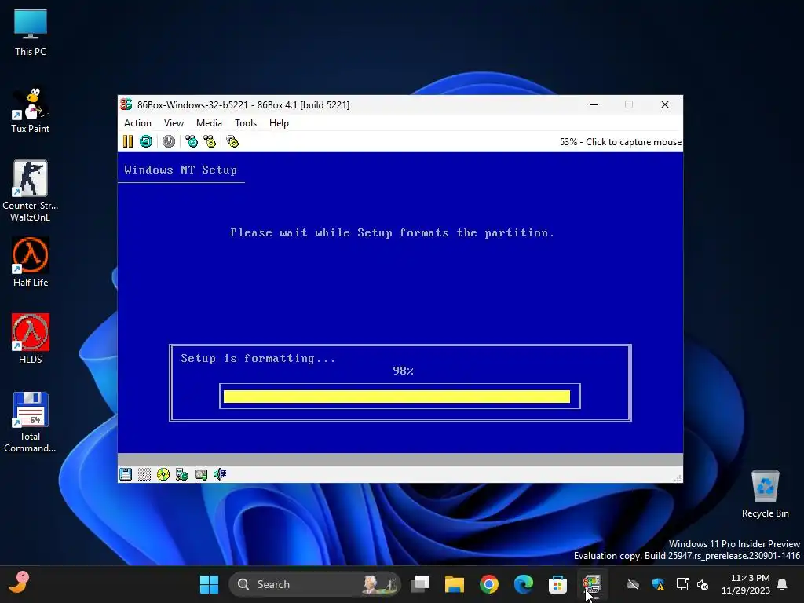Select the Half Life desktop shortcut
Screen dimensions: 804x603
click(31, 262)
